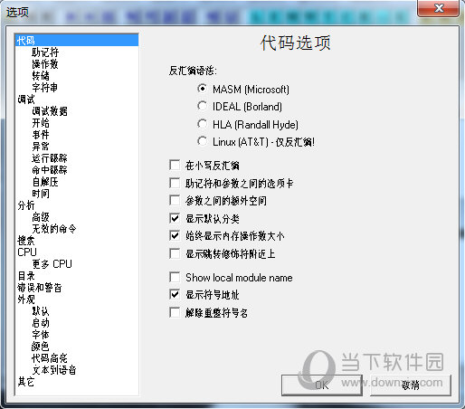Select 转储 in the tree
The image size is (465, 409).
(41, 76)
